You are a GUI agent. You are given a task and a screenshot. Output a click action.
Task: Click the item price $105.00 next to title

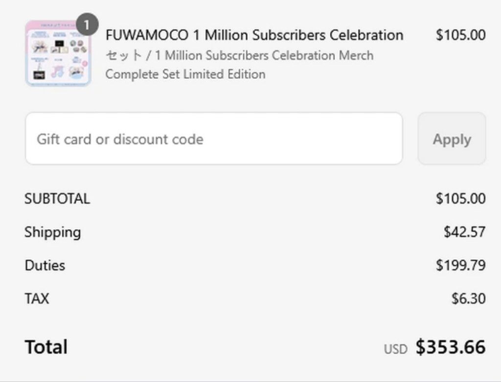(461, 35)
